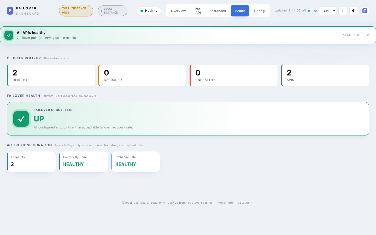Open the Config tab

pos(259,11)
